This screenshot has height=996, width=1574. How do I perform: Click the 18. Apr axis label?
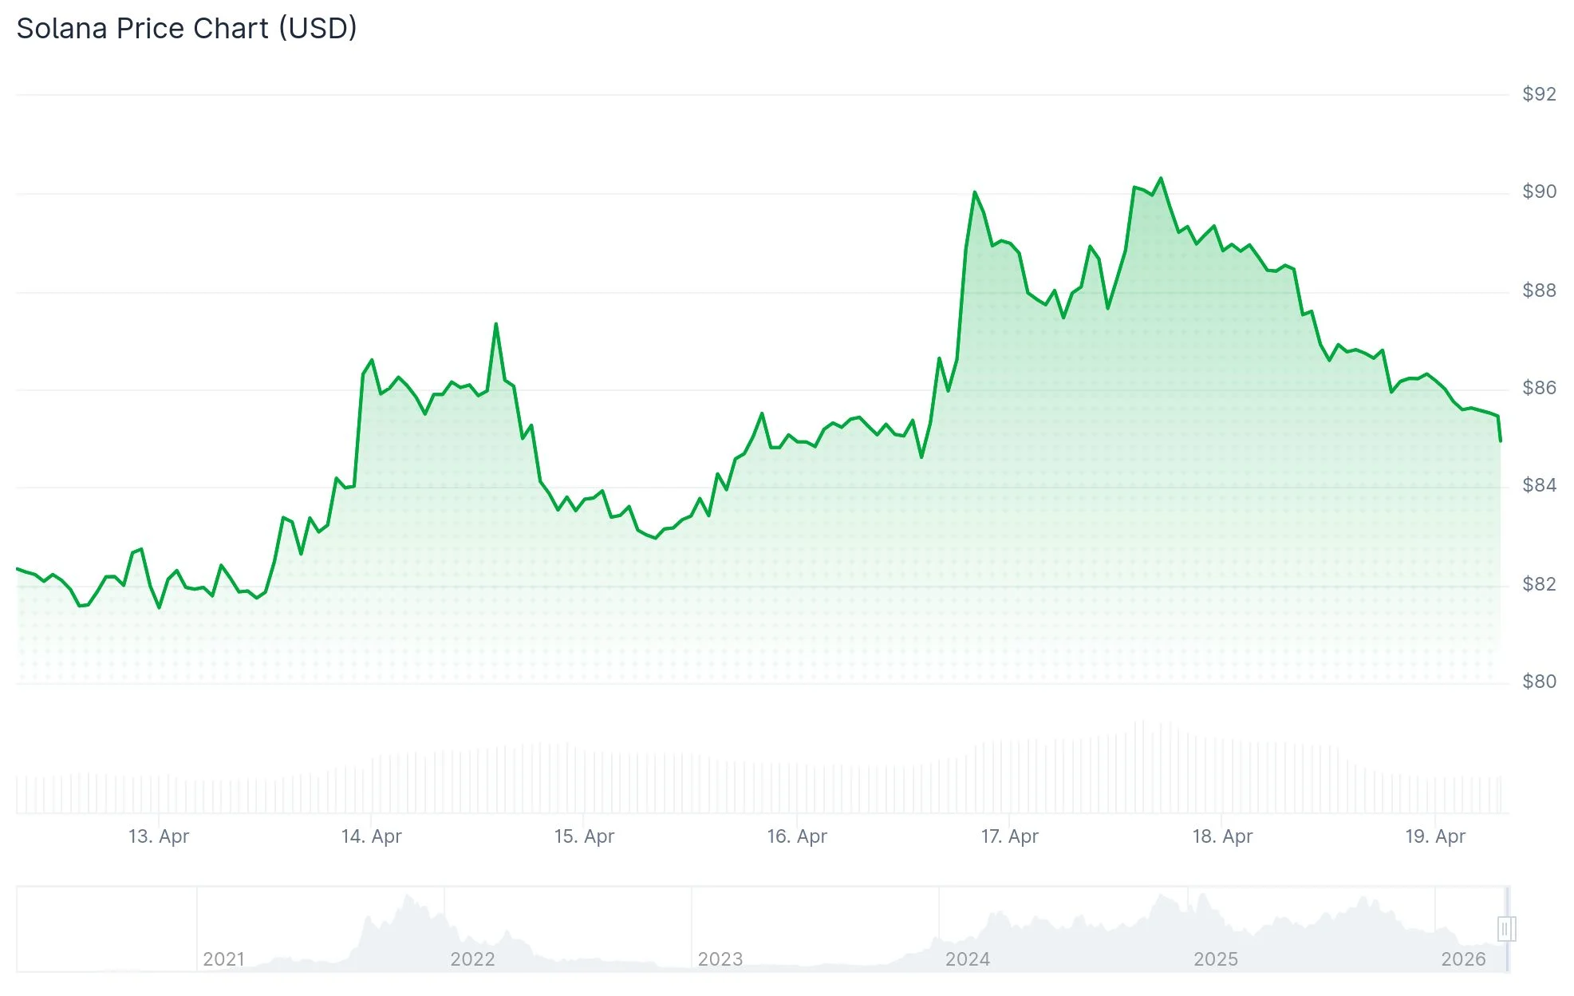(x=1222, y=836)
